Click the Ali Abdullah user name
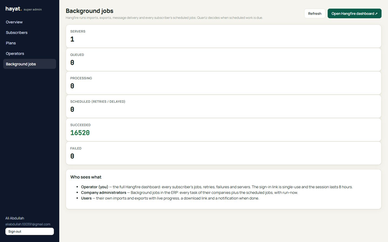 coord(15,218)
